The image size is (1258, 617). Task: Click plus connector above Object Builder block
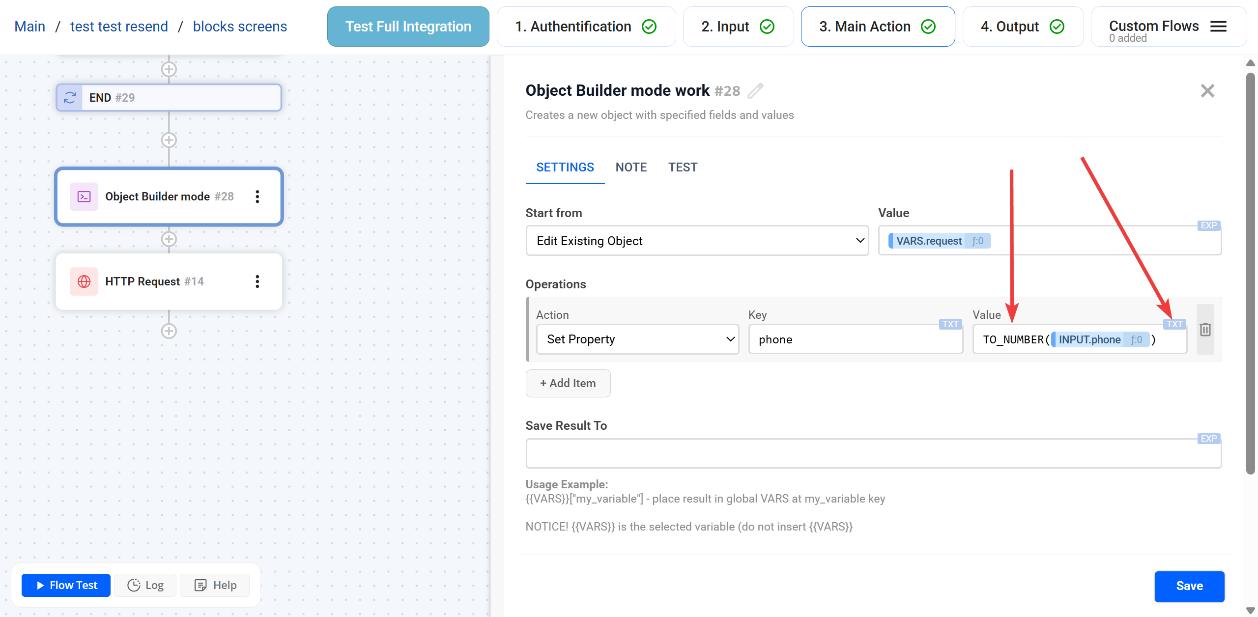pyautogui.click(x=169, y=140)
